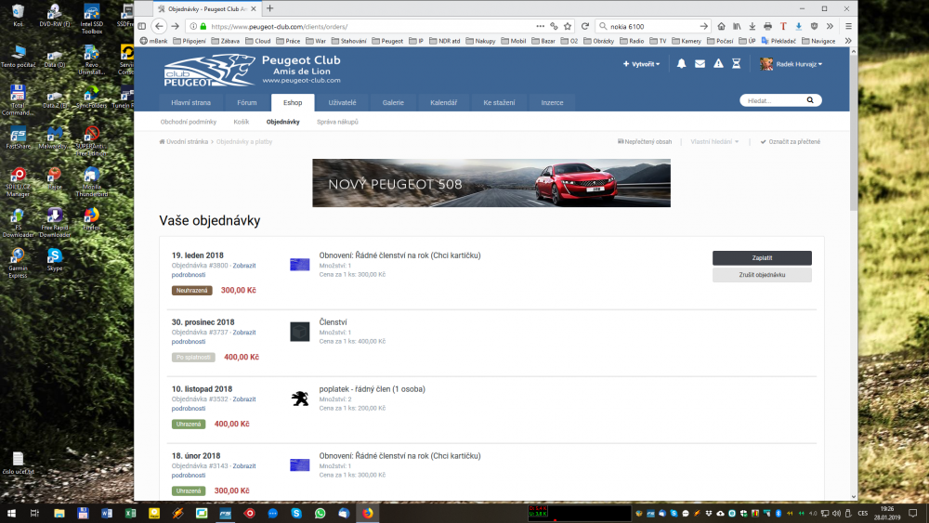Image resolution: width=929 pixels, height=523 pixels.
Task: Open Windows action center notification icon
Action: (913, 513)
